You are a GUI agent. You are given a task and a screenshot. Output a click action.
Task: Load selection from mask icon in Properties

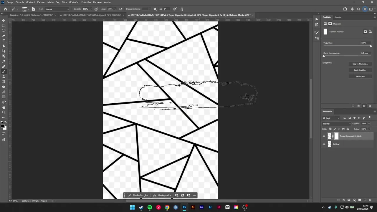353,106
